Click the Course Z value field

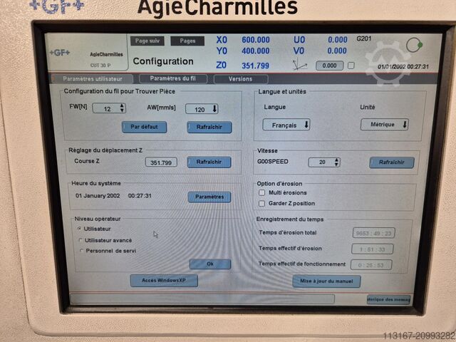coord(162,162)
